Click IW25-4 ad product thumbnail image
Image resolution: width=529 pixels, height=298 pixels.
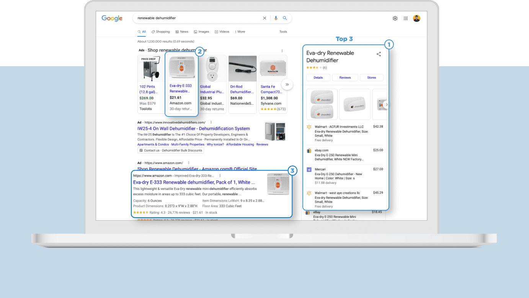click(275, 131)
